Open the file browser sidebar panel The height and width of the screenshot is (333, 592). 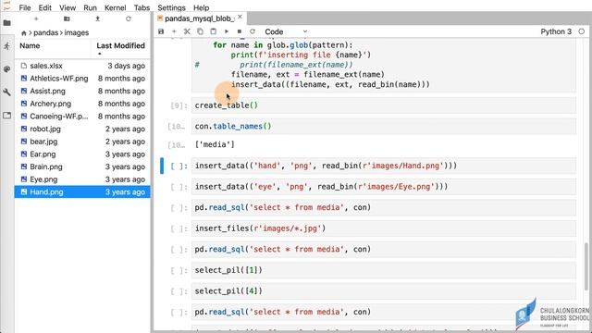6,23
